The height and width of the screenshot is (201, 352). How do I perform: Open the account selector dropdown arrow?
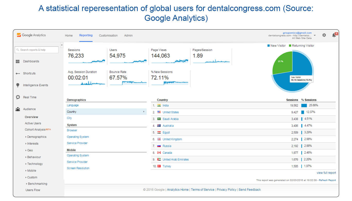315,35
